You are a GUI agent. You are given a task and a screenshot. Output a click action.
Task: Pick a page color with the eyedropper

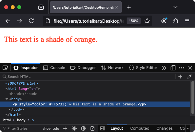189,77
